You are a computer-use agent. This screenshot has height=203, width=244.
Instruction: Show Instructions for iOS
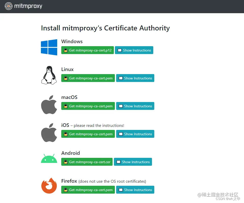point(135,134)
